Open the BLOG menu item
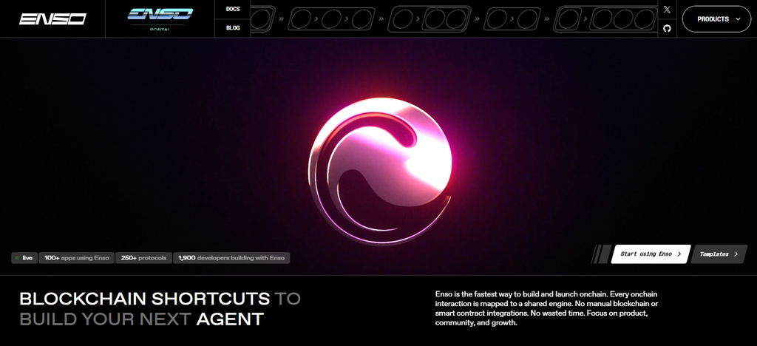The height and width of the screenshot is (346, 757). 233,28
